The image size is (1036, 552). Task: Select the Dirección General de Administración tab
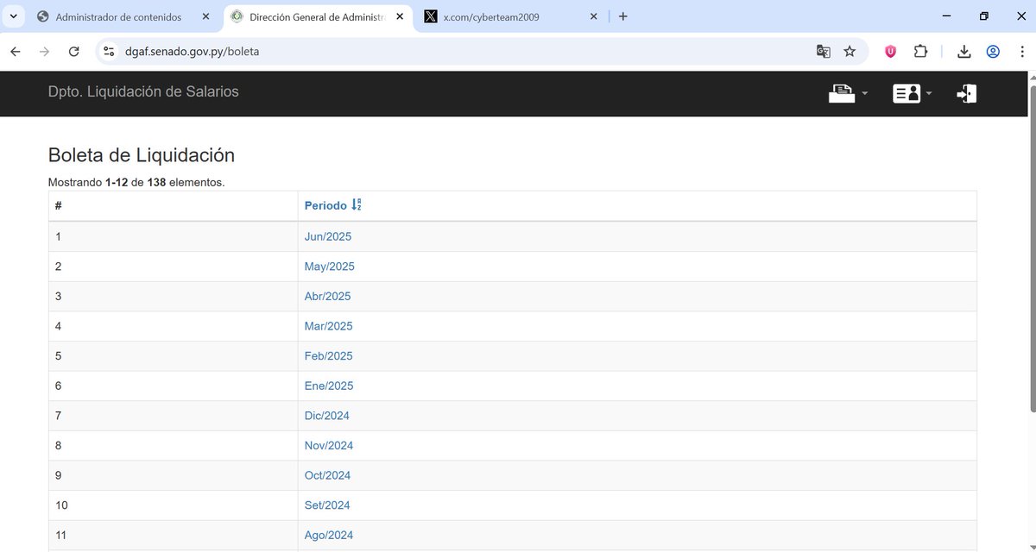pos(318,16)
